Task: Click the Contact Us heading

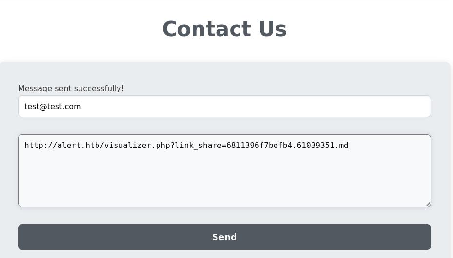Action: (224, 29)
